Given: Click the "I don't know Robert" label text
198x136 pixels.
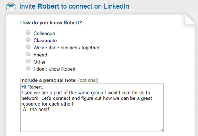Looking at the screenshot, I should coord(54,69).
